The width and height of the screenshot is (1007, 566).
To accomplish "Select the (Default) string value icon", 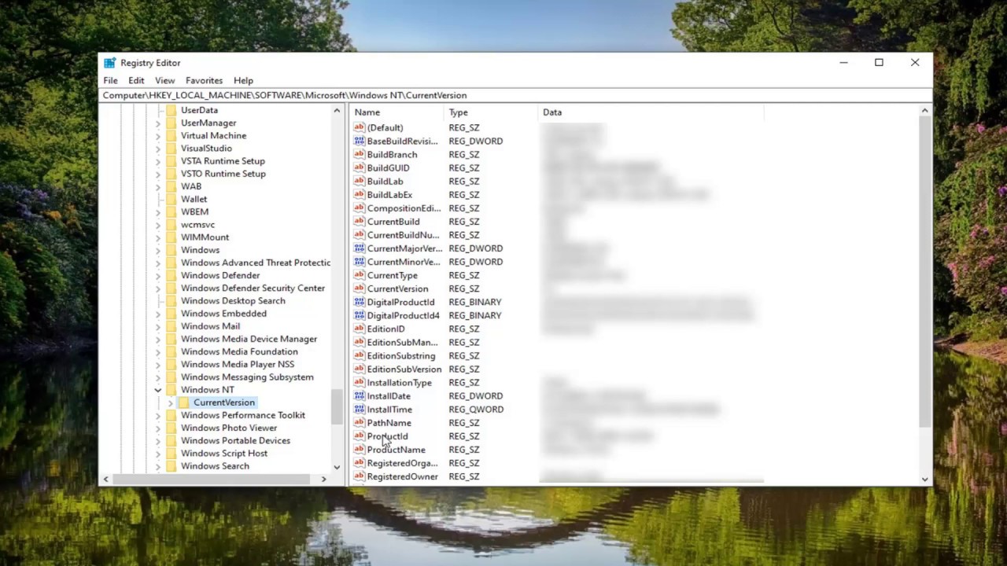I will pos(360,127).
